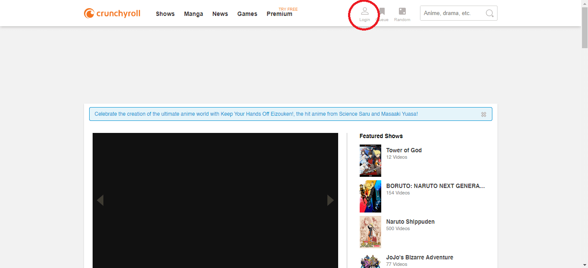Open JoJo's Bizarre Adventure title
Image resolution: width=588 pixels, height=268 pixels.
(x=420, y=257)
